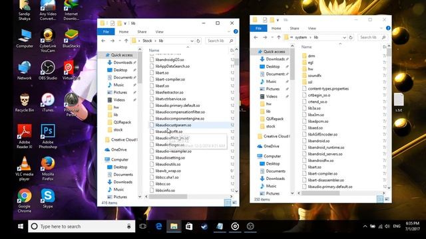Click horizontal scrollbar in Stock lib window
Viewport: 426px width, 239px height.
pos(168,197)
